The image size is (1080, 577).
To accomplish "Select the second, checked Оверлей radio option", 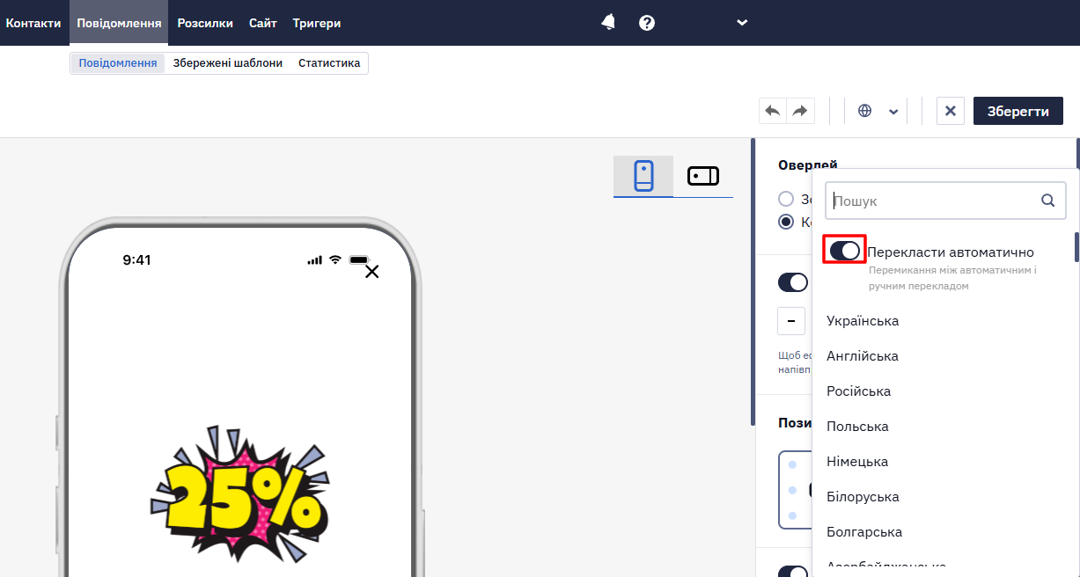I will coord(786,222).
